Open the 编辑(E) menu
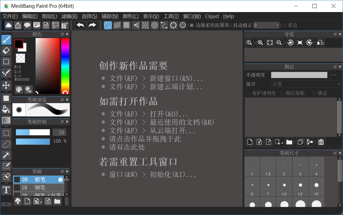343x215 pixels. click(x=30, y=16)
